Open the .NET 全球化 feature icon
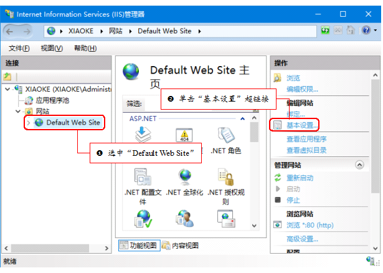The height and width of the screenshot is (273, 383). click(185, 180)
